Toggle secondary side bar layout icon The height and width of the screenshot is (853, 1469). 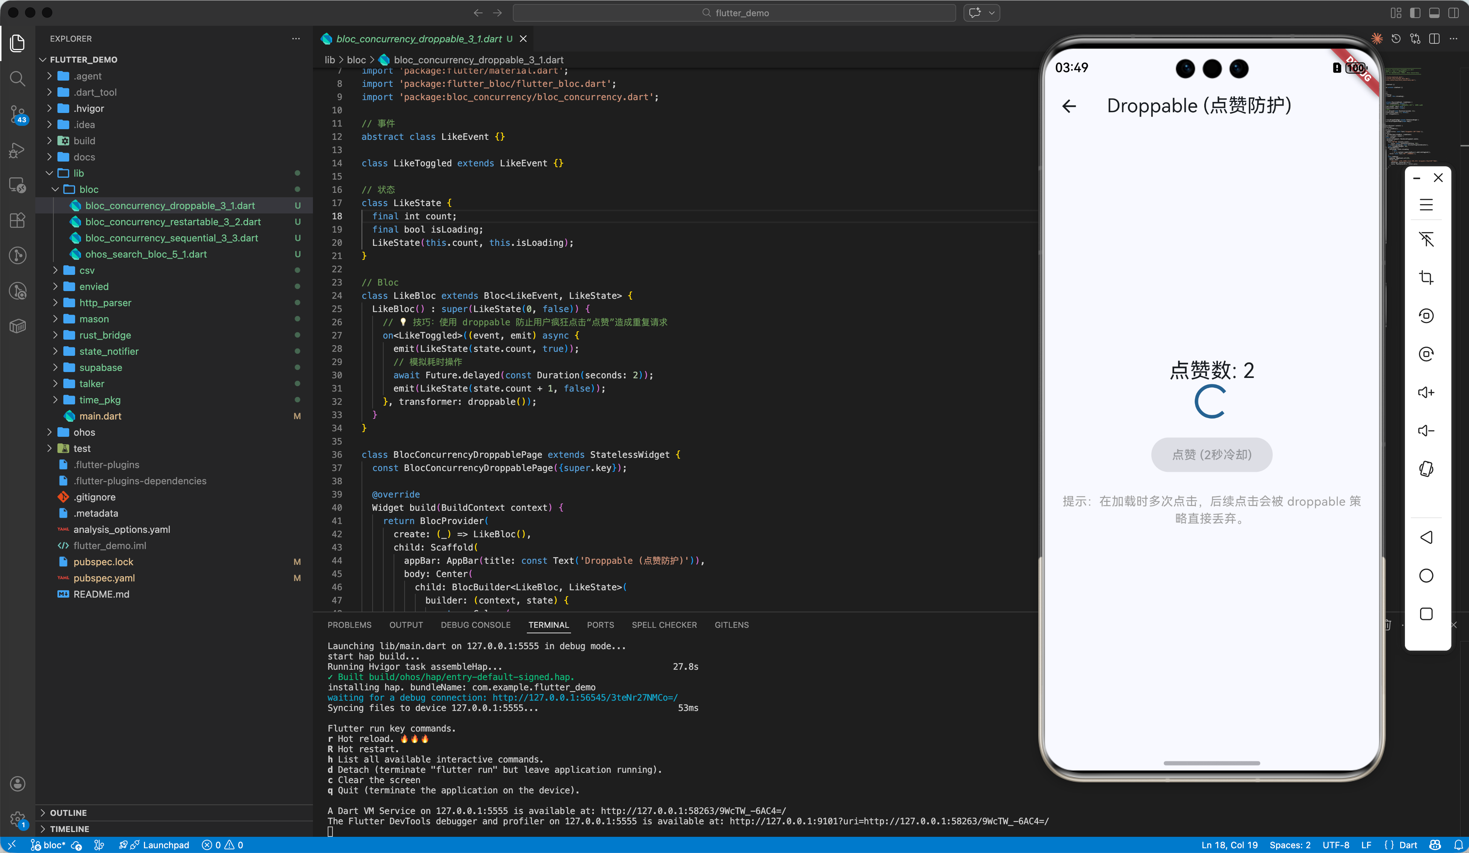click(1453, 13)
